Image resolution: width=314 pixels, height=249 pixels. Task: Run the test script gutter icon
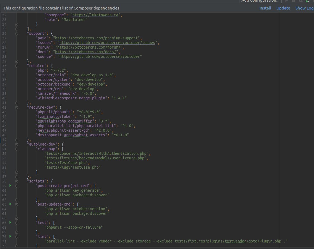[x=10, y=222]
